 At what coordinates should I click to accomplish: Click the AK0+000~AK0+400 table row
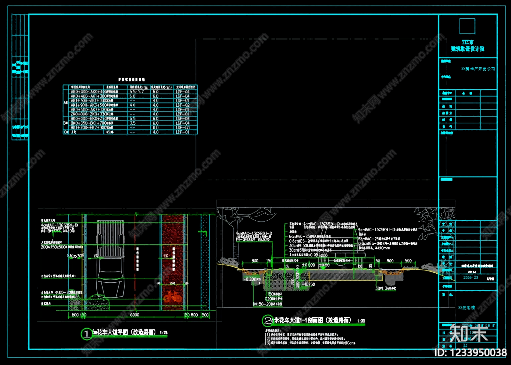pos(130,92)
